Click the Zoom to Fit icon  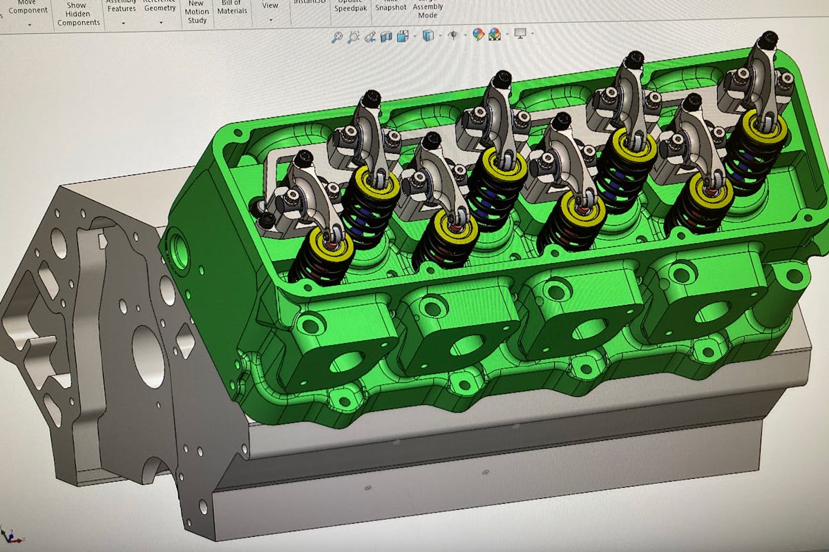point(336,37)
